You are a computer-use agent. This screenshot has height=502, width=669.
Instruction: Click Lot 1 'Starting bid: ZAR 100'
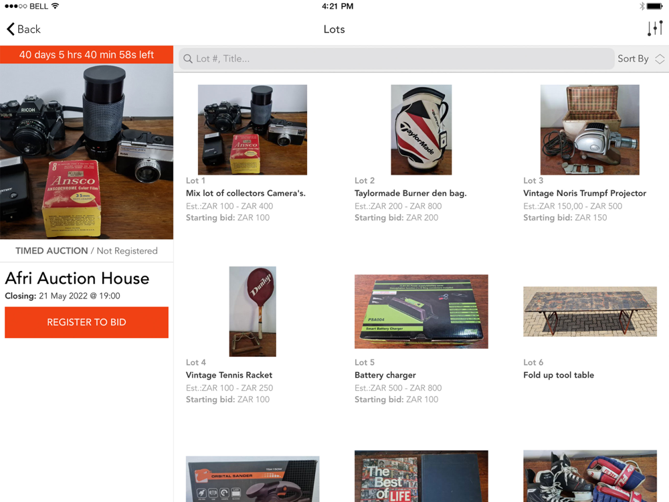228,218
